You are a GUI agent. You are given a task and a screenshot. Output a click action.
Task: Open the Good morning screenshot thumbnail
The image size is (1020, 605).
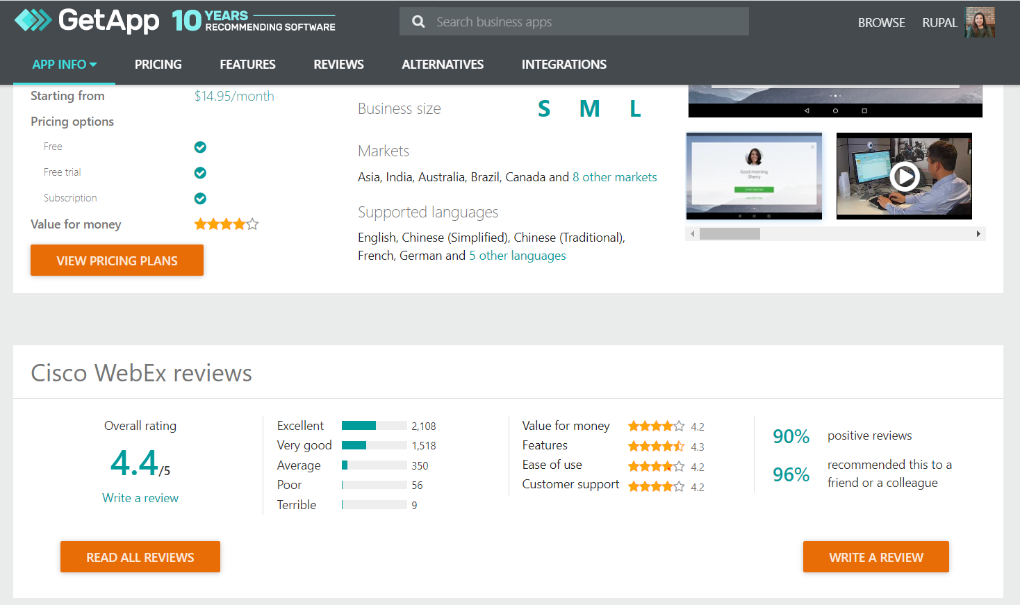click(754, 176)
